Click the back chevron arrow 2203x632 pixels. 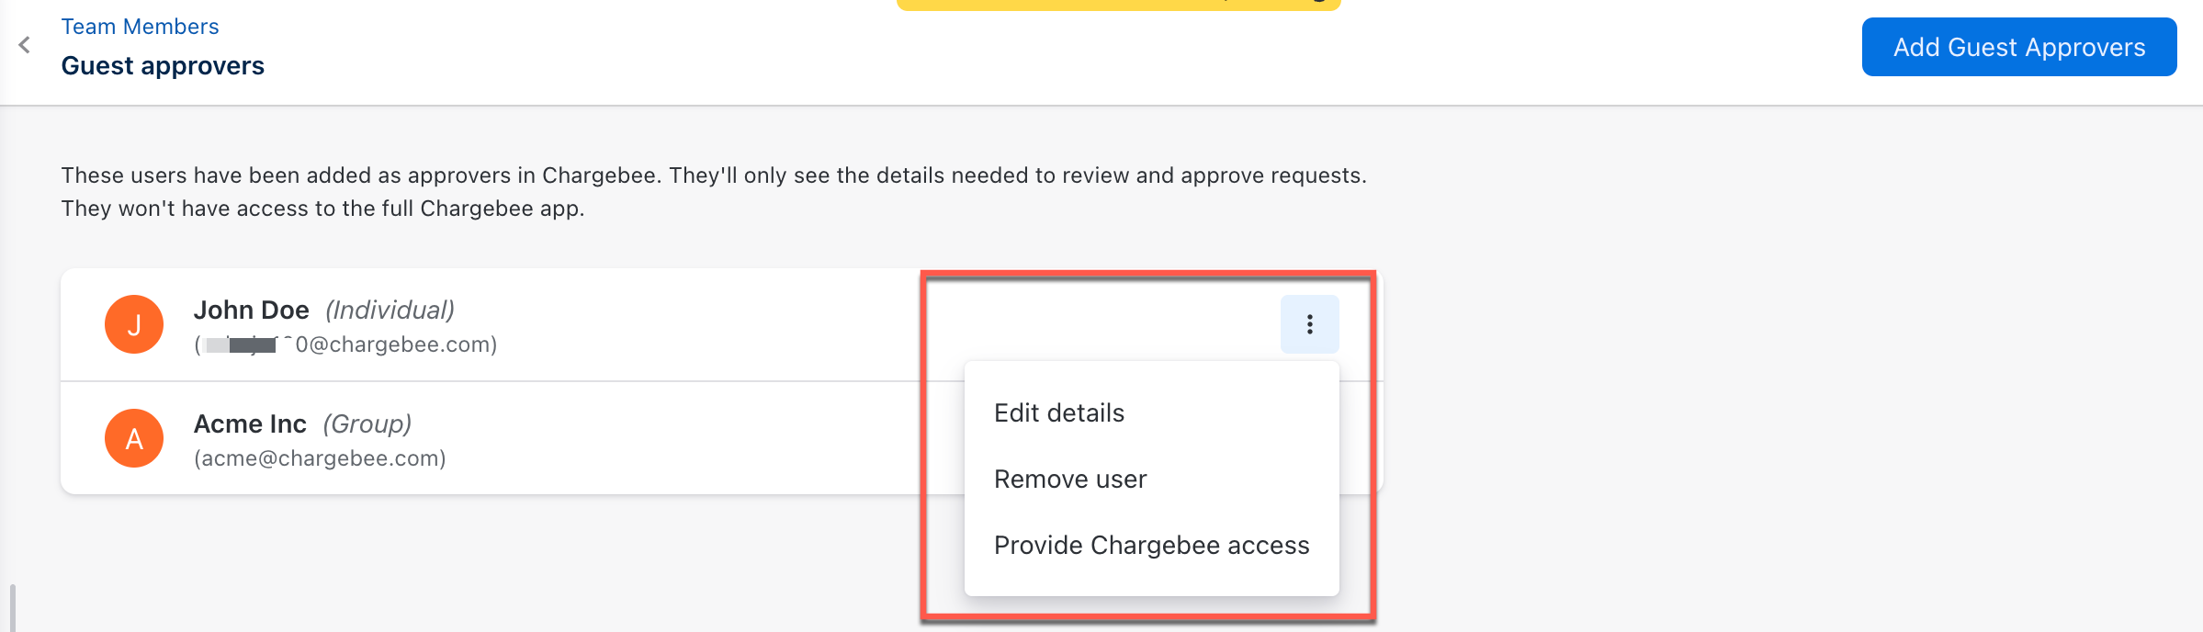point(25,45)
